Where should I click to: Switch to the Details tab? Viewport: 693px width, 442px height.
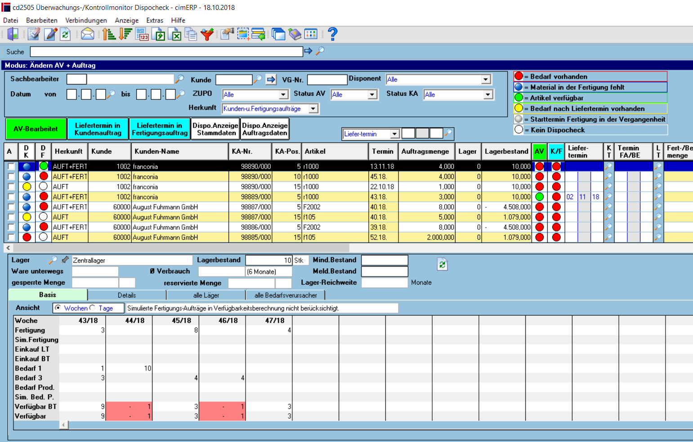[x=127, y=295]
